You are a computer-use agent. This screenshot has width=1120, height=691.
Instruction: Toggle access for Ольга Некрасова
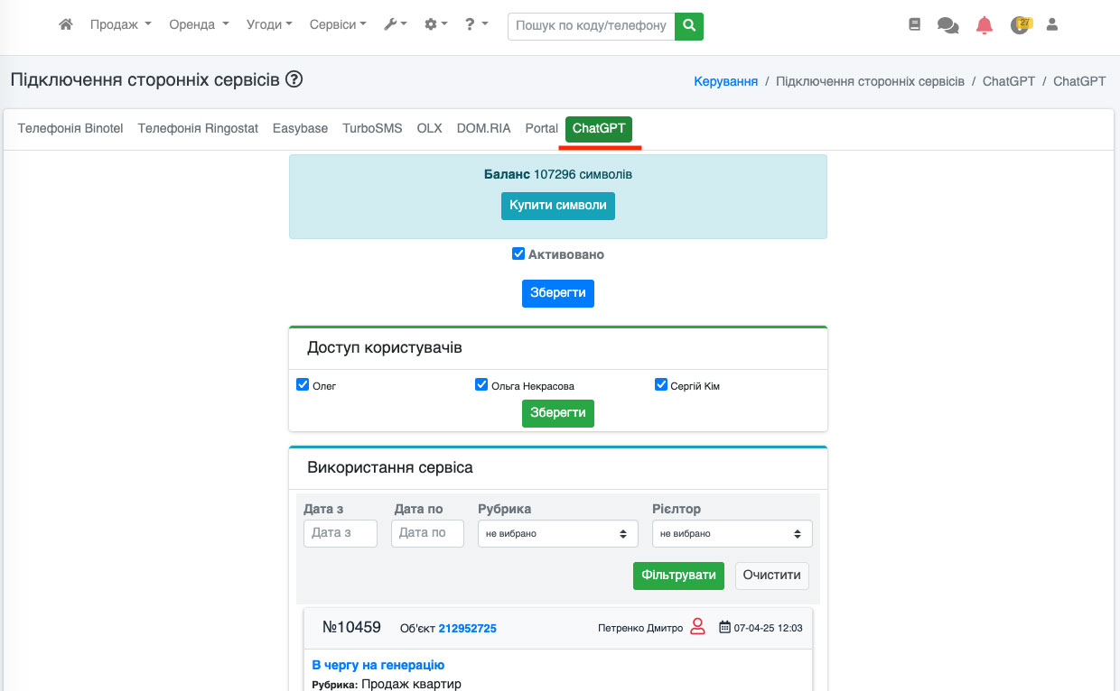pyautogui.click(x=481, y=385)
